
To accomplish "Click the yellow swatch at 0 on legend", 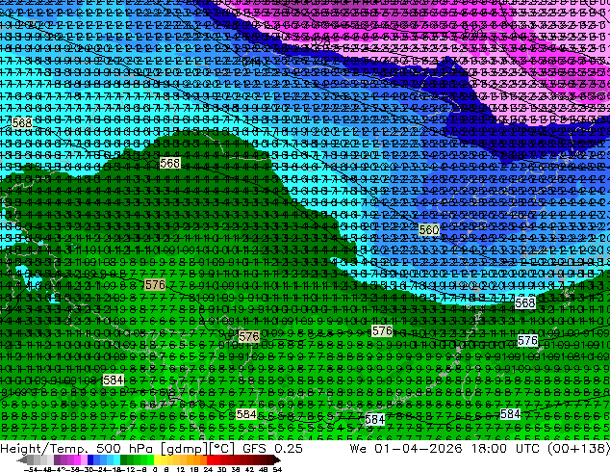I will click(157, 460).
